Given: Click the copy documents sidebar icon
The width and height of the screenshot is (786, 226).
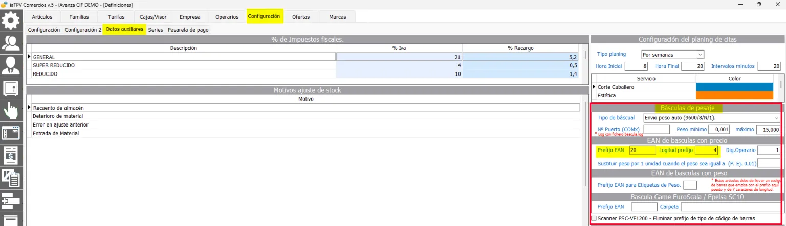Looking at the screenshot, I should pos(11,178).
